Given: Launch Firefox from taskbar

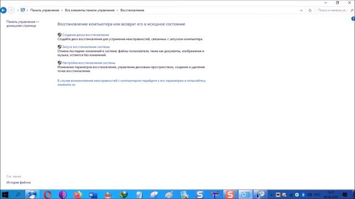Looking at the screenshot, I should coord(78,195).
